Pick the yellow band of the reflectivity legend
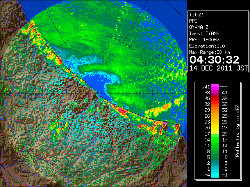Viewport: 250px width, 187px height. point(215,128)
